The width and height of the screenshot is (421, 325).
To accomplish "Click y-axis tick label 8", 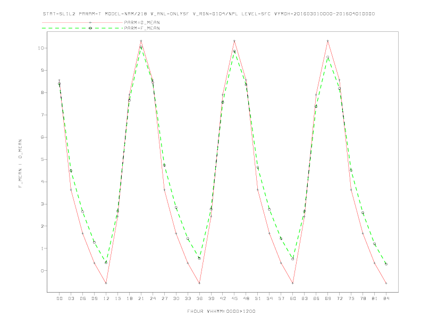I will click(x=43, y=92).
